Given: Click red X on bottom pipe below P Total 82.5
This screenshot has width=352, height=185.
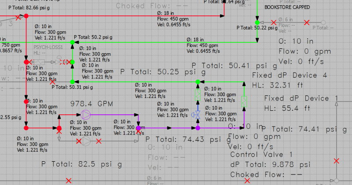Looking at the screenshot, I should point(69,181).
